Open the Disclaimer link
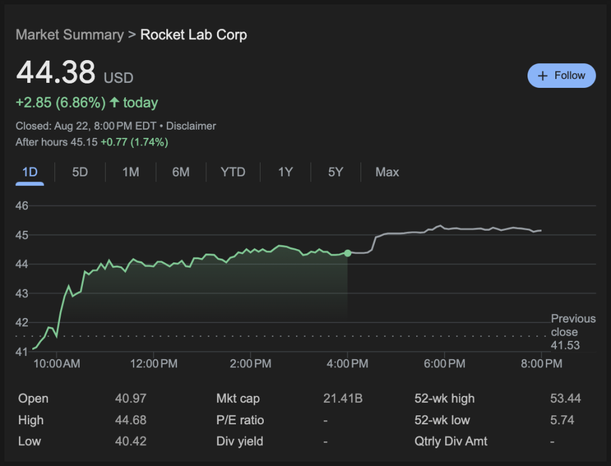Screen dimensions: 611x466 click(x=191, y=126)
